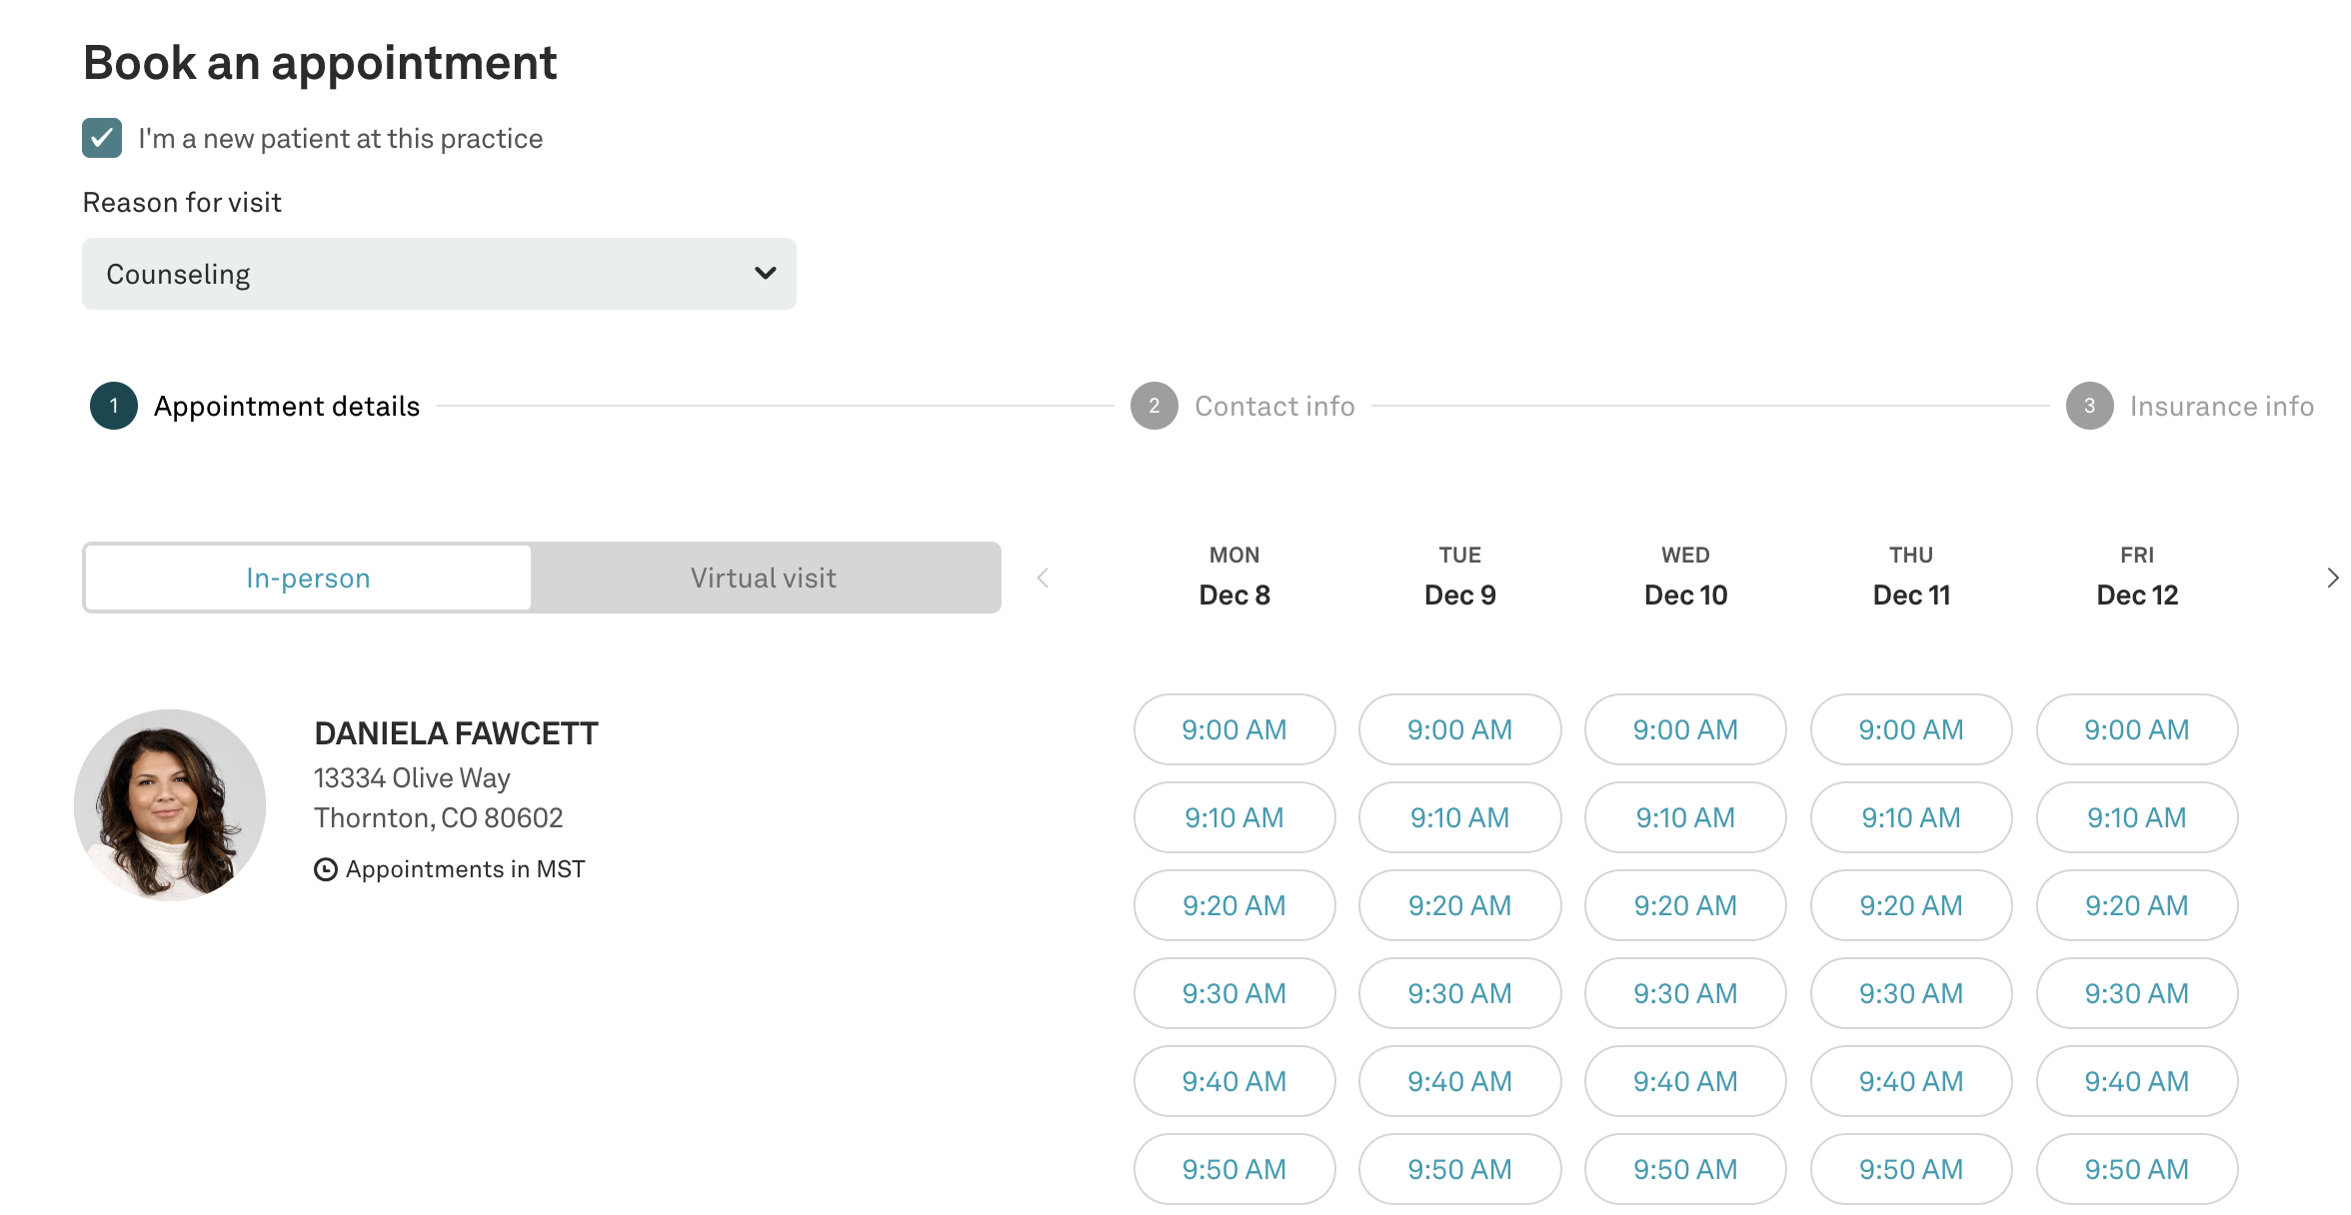2351x1215 pixels.
Task: Click the Insurance info step label
Action: (2221, 406)
